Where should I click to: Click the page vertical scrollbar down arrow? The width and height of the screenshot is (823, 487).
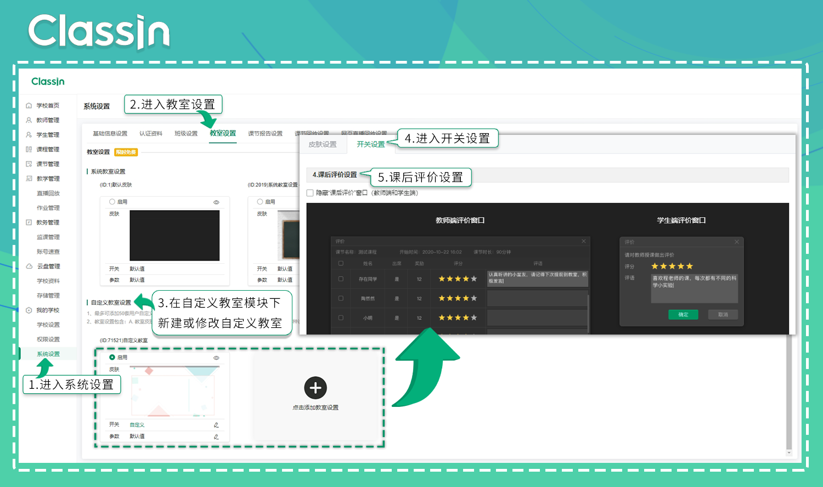coord(789,453)
